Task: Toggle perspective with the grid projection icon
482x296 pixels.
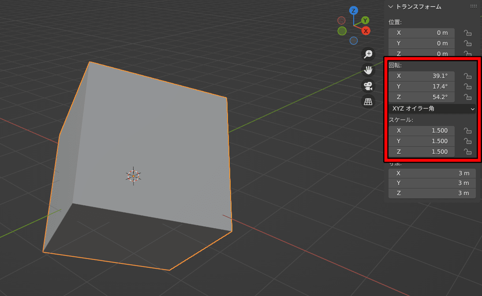Action: point(368,102)
